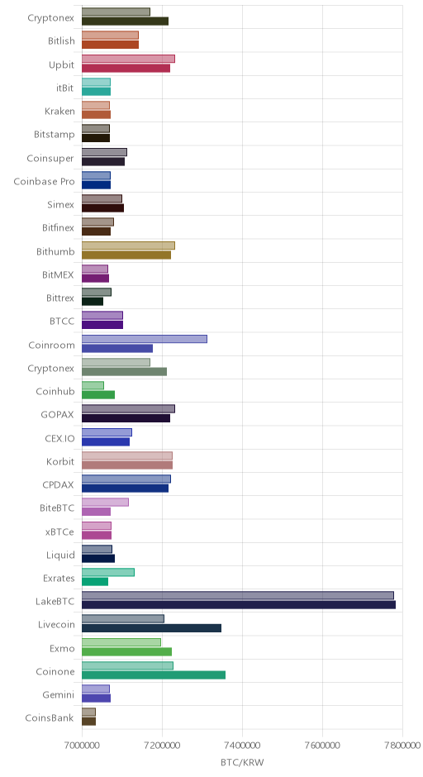Viewport: 423px width, 777px height.
Task: Click the lighter upper Exrates bar
Action: (108, 572)
